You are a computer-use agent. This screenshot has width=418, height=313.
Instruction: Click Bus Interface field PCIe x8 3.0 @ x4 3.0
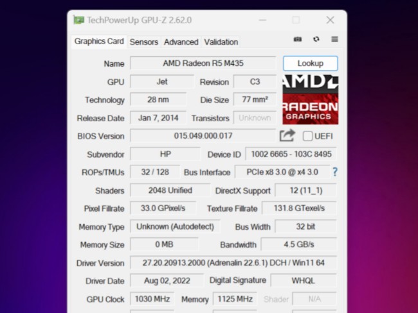pyautogui.click(x=282, y=172)
